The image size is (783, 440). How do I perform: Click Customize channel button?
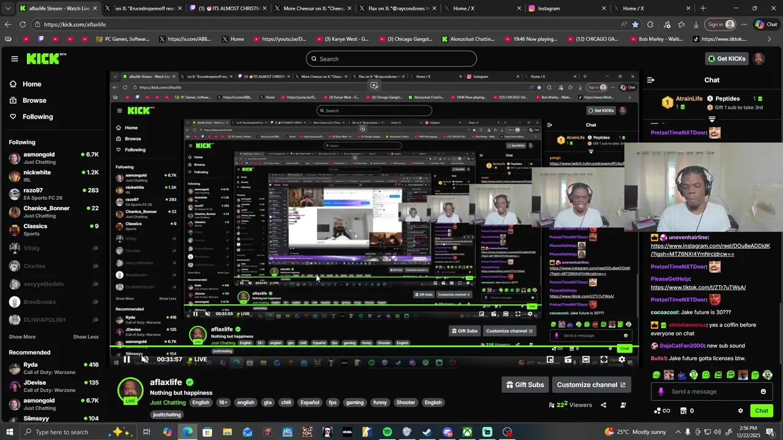[x=591, y=384]
